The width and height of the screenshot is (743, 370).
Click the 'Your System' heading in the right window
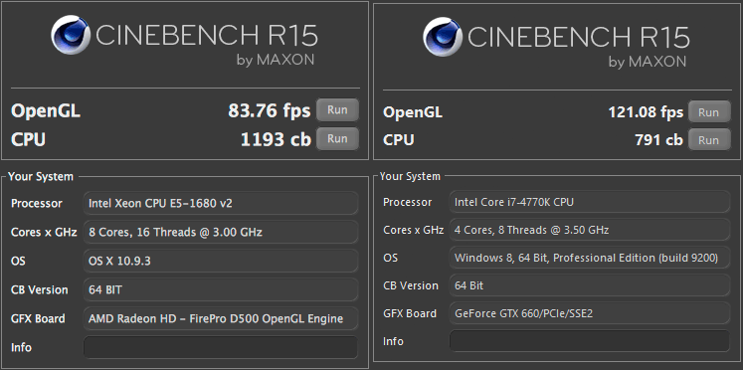coord(410,176)
